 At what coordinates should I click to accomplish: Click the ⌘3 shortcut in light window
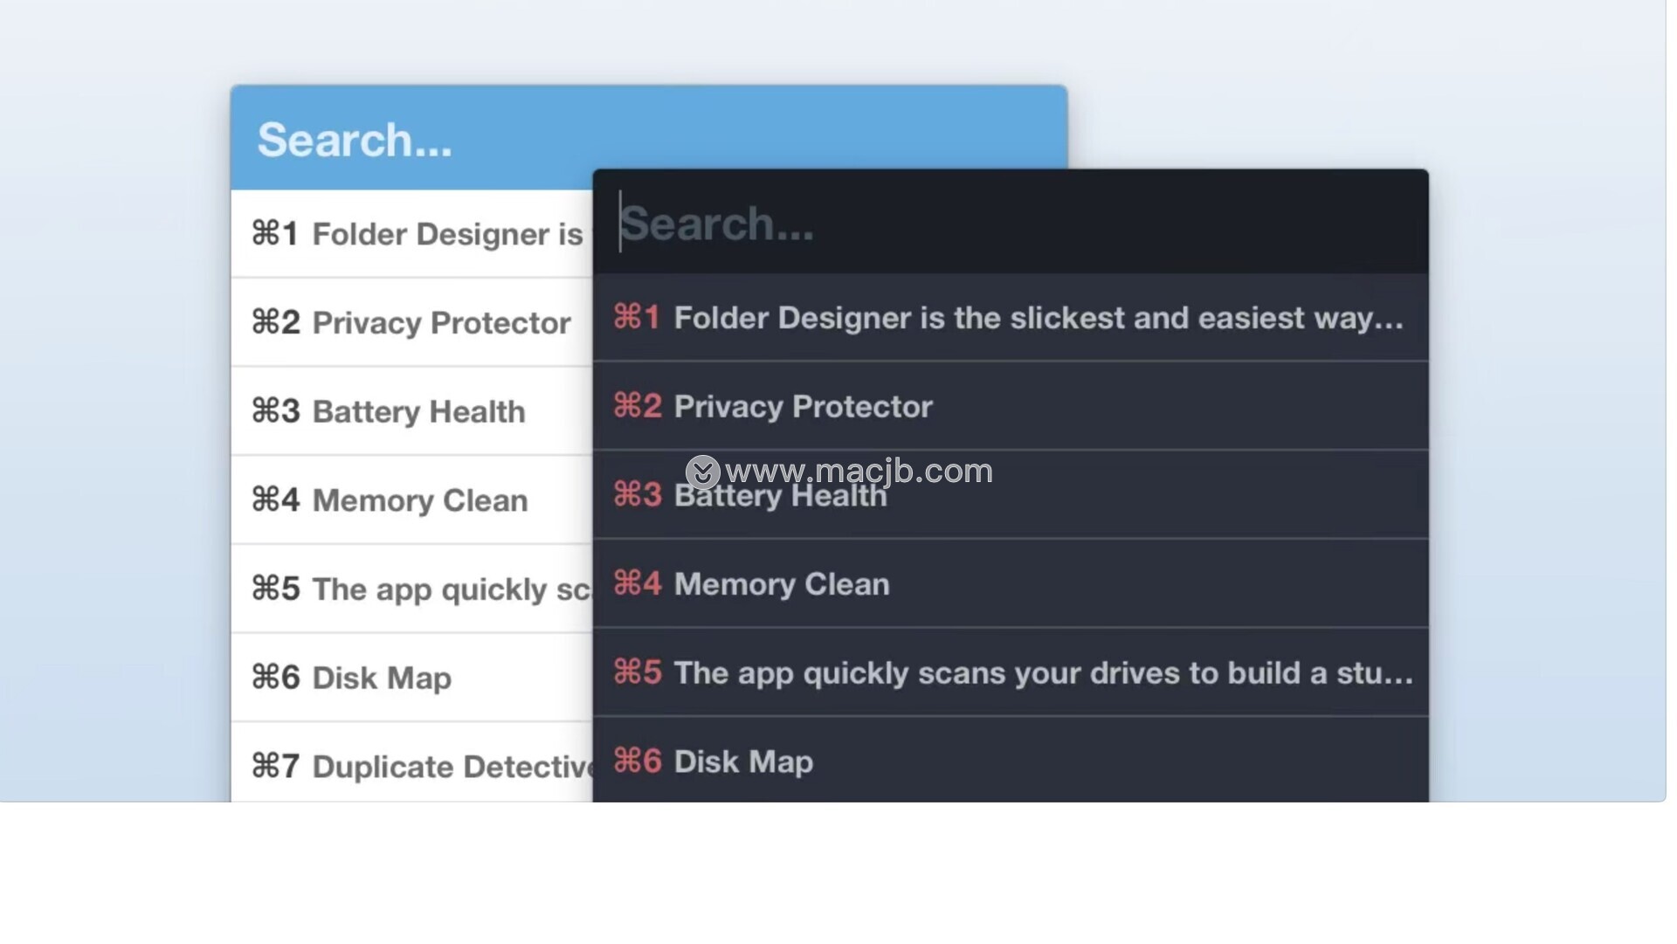point(276,410)
